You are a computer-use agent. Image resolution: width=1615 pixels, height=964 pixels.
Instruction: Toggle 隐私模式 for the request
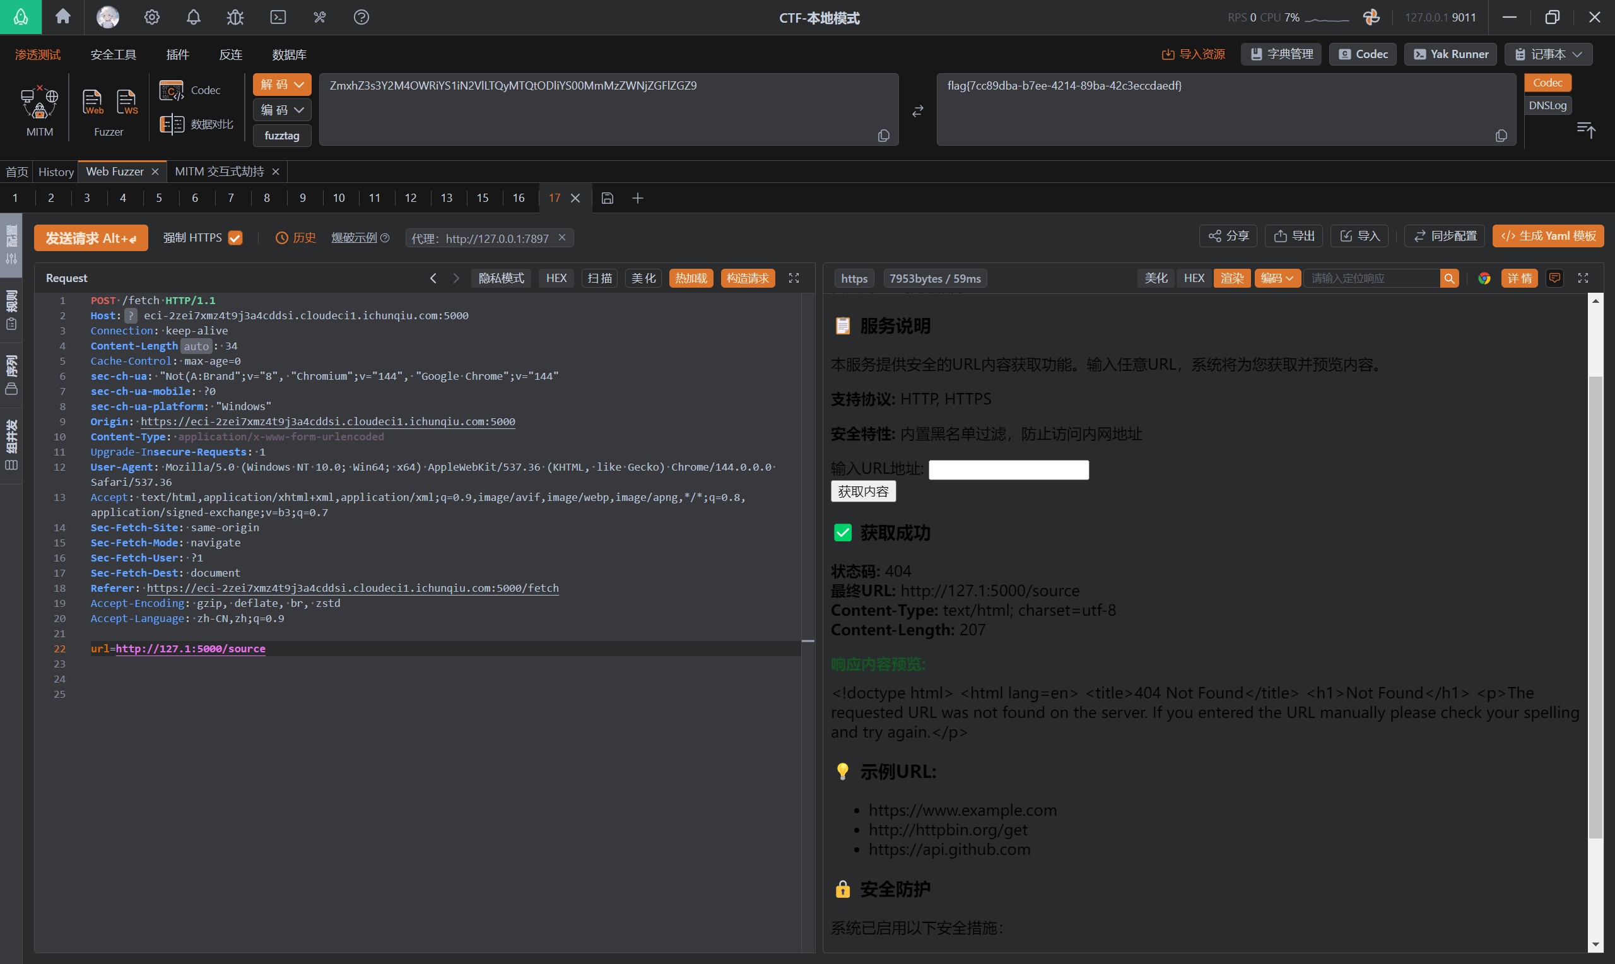point(501,278)
